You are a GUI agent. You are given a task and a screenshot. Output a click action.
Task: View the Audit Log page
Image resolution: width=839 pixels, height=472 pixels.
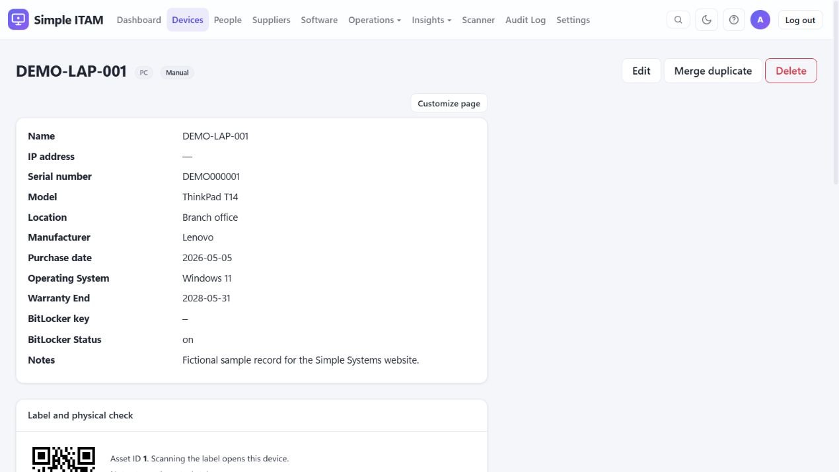(526, 20)
